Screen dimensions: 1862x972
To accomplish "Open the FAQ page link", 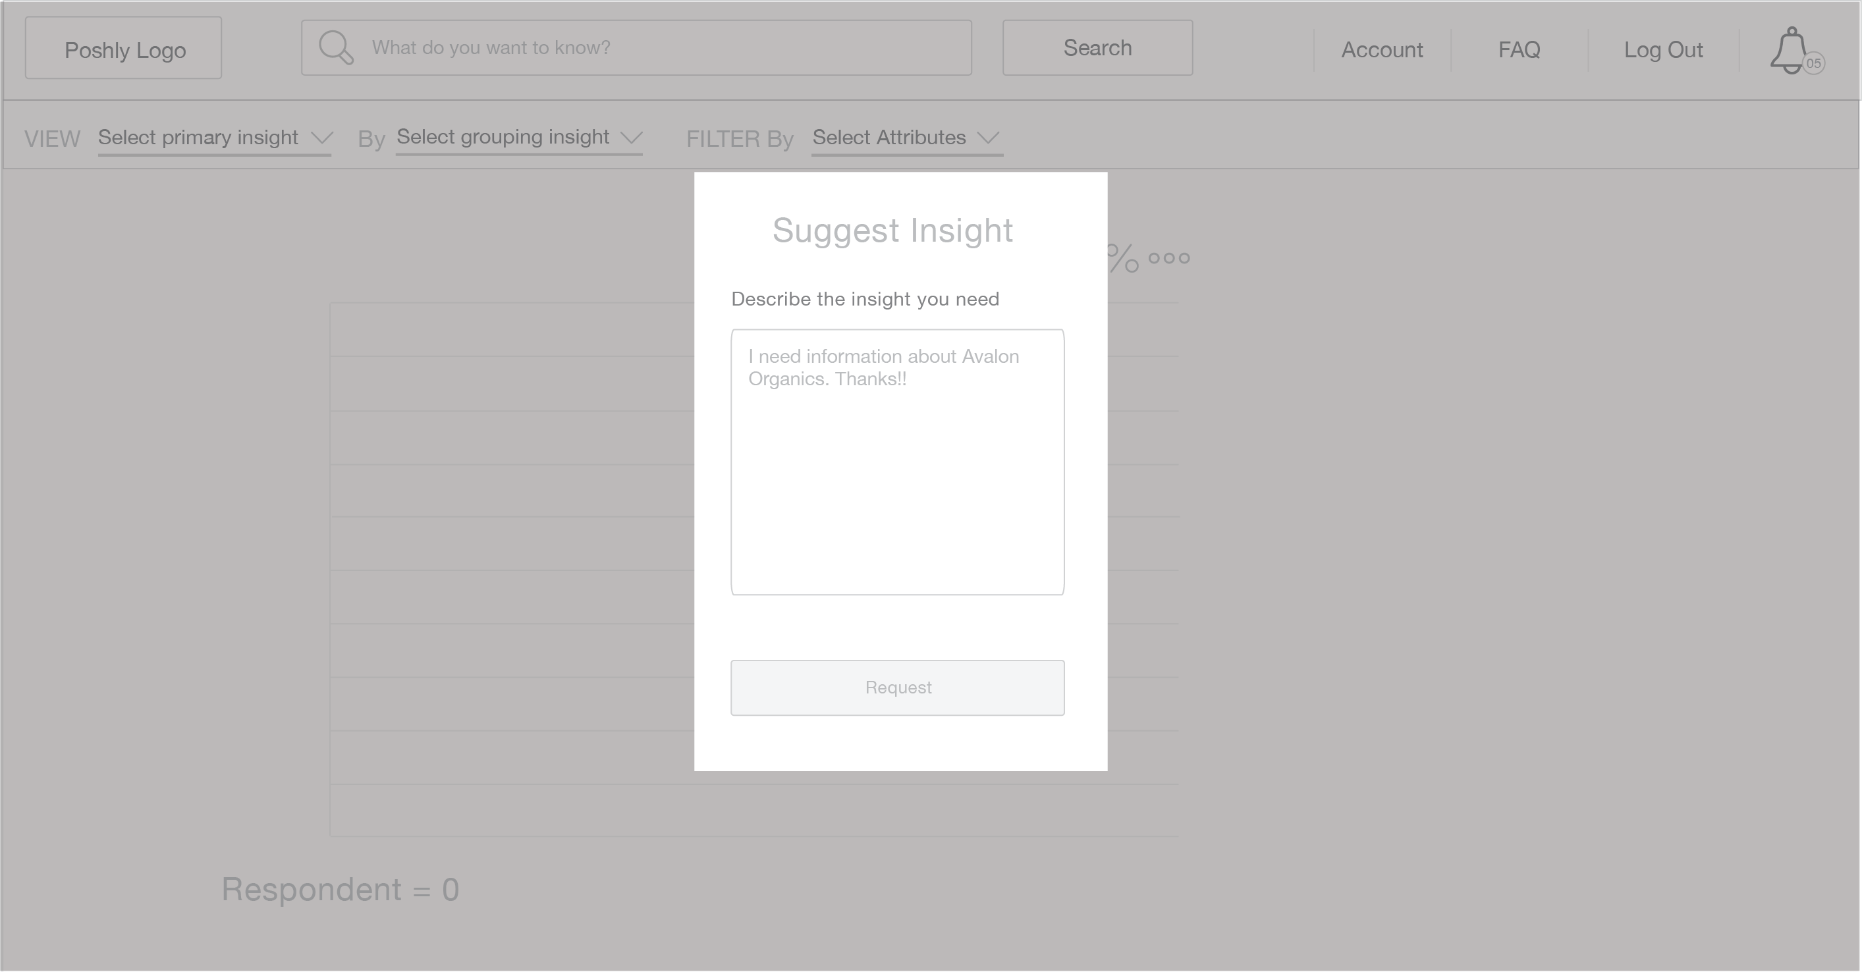I will pyautogui.click(x=1519, y=50).
